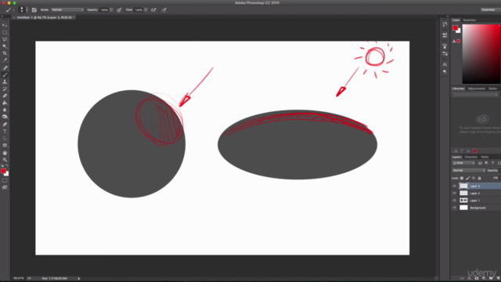The image size is (501, 282).
Task: Open the Opacity slider dropdown arrow
Action: click(111, 10)
